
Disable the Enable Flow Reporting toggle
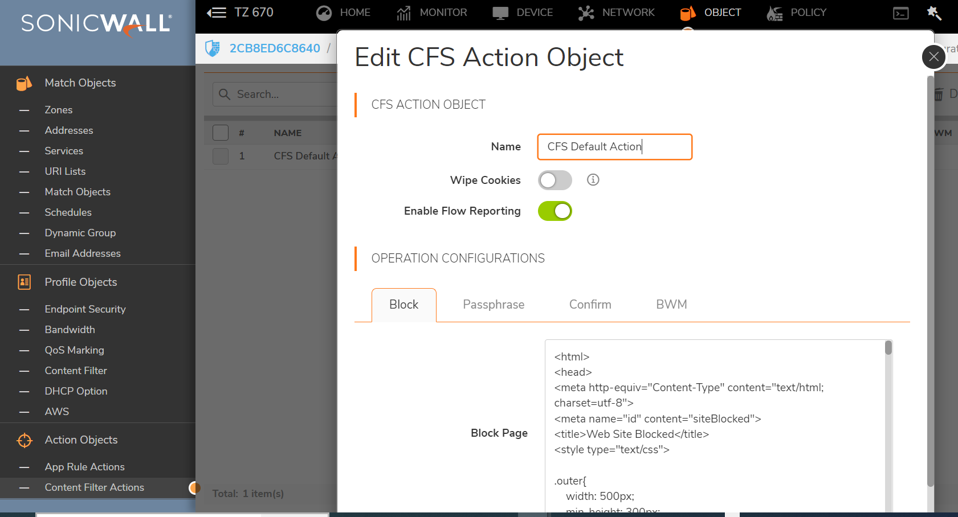555,211
